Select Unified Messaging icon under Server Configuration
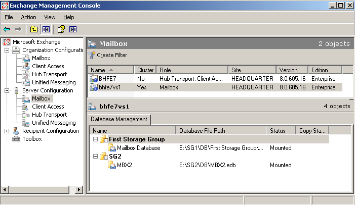This screenshot has height=205, width=355. coord(26,123)
